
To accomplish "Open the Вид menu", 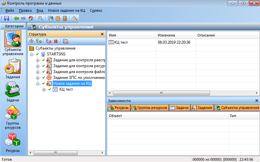I will coord(40,10).
